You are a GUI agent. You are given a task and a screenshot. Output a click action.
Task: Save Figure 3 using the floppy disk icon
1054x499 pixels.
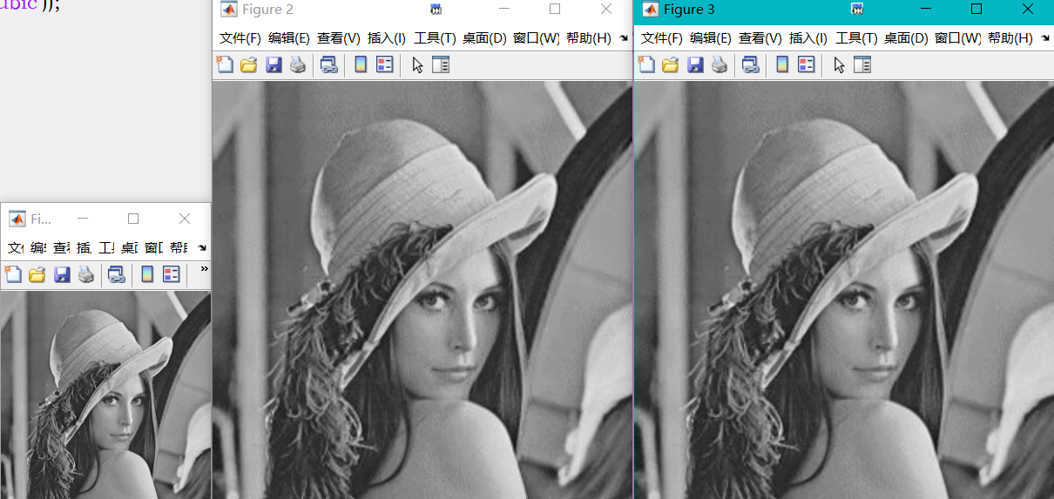tap(694, 64)
